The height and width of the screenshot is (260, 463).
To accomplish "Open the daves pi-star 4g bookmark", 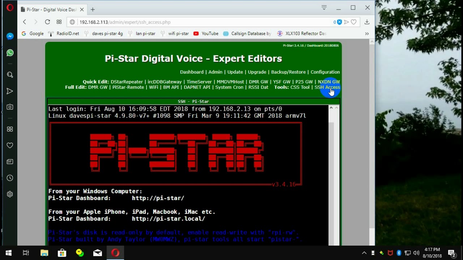I will pyautogui.click(x=103, y=34).
